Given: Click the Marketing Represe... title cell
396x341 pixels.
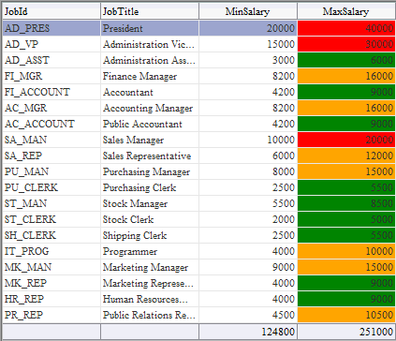Looking at the screenshot, I should [150, 283].
